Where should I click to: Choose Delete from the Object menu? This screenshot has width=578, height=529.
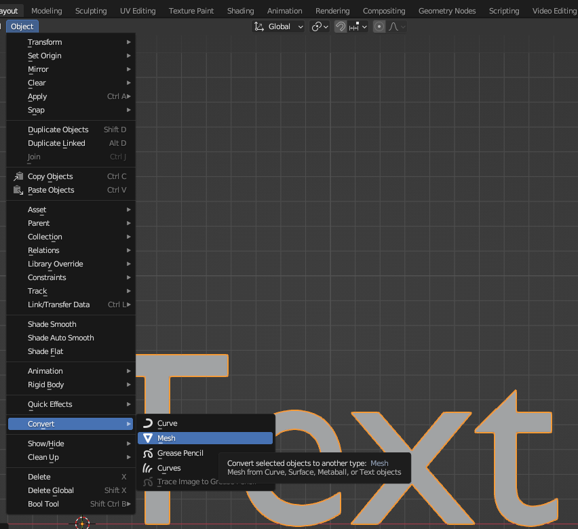pyautogui.click(x=71, y=477)
